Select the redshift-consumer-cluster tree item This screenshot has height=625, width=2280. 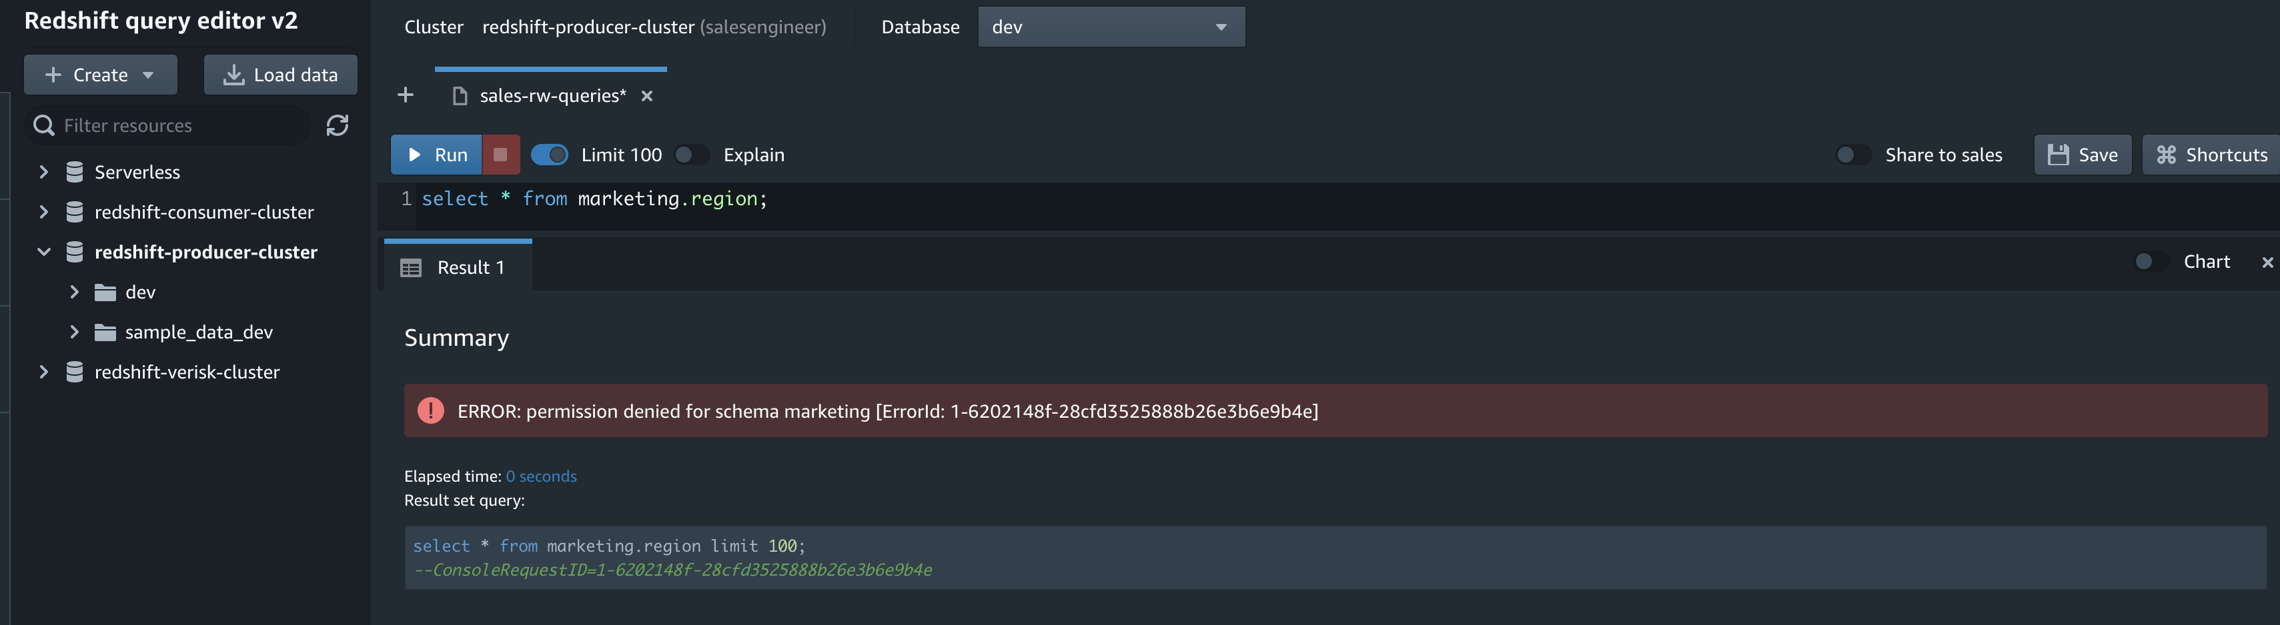coord(203,212)
